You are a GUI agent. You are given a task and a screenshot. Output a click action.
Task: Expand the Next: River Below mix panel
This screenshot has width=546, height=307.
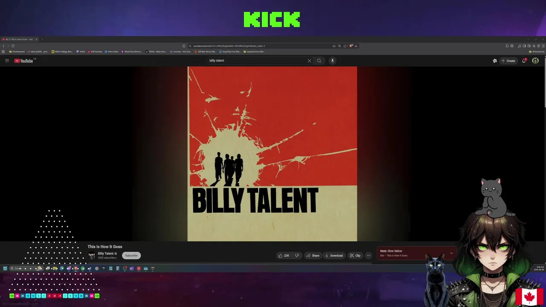(x=451, y=253)
